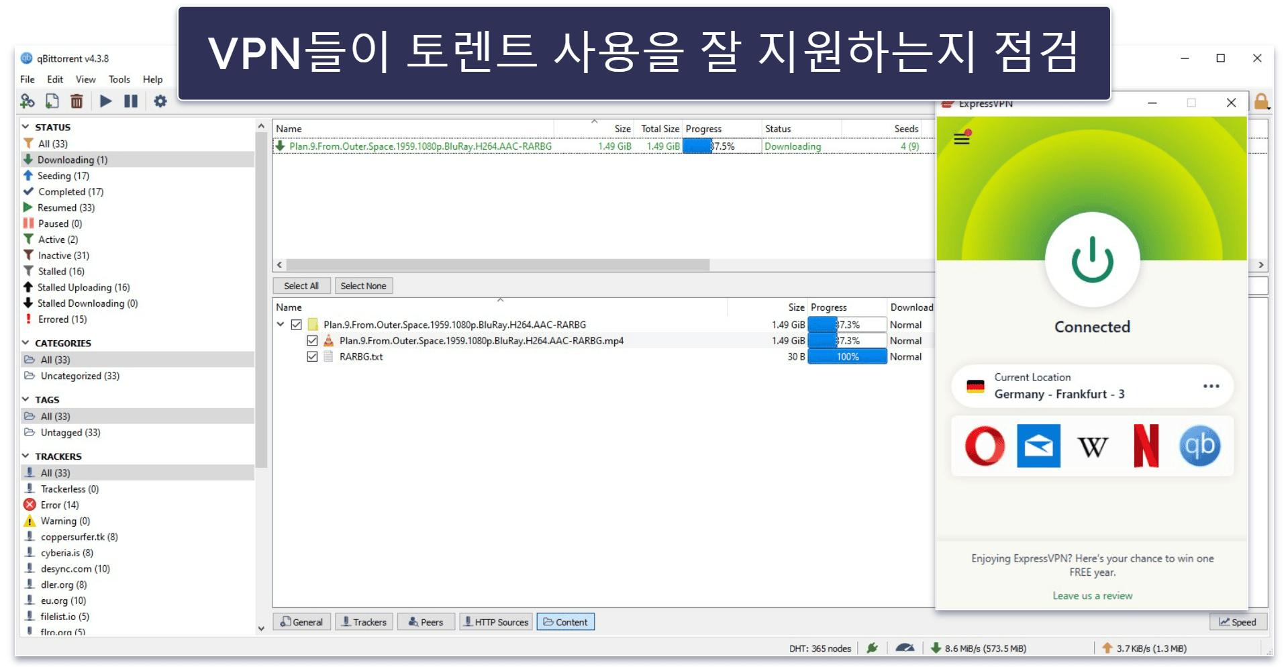Open the Tools menu

tap(119, 79)
